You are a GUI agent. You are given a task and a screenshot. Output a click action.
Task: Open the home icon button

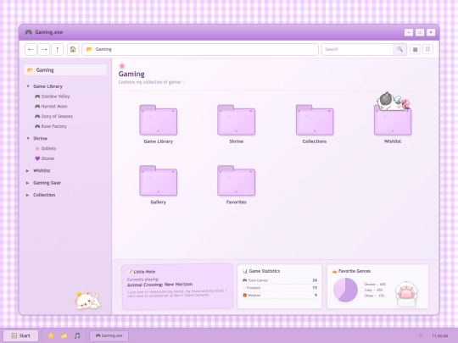pos(73,49)
